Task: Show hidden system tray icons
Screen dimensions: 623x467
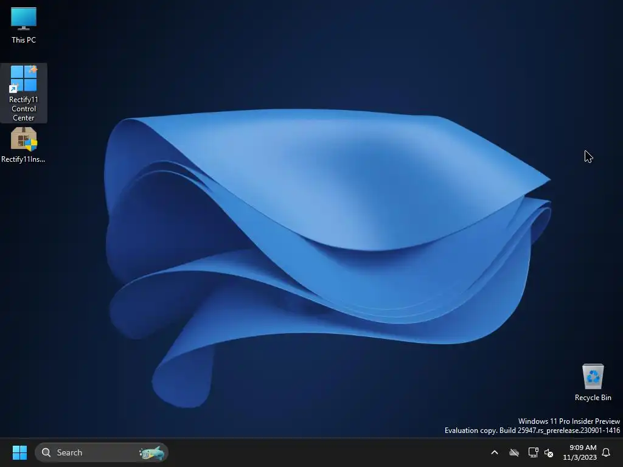Action: point(495,452)
